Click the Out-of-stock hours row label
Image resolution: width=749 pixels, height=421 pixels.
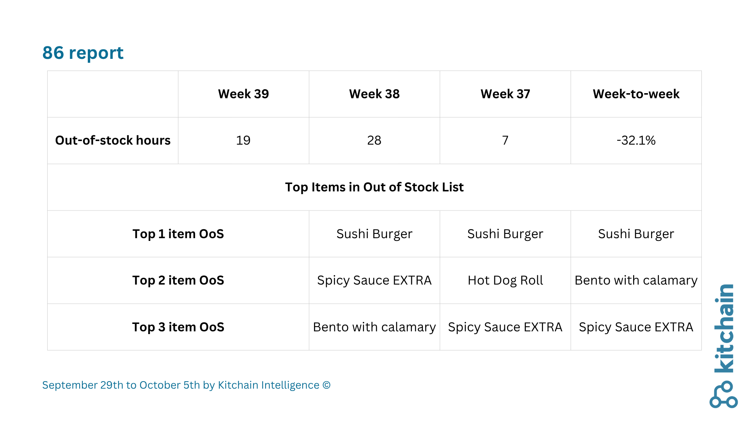(113, 140)
